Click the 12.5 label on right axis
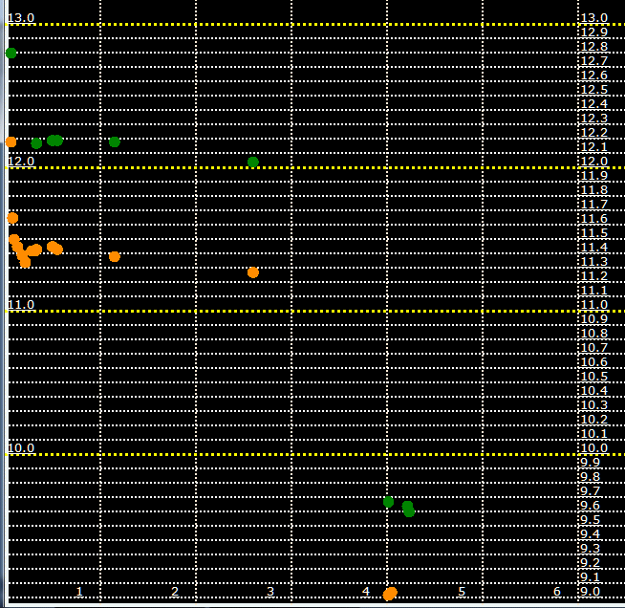 click(x=593, y=90)
